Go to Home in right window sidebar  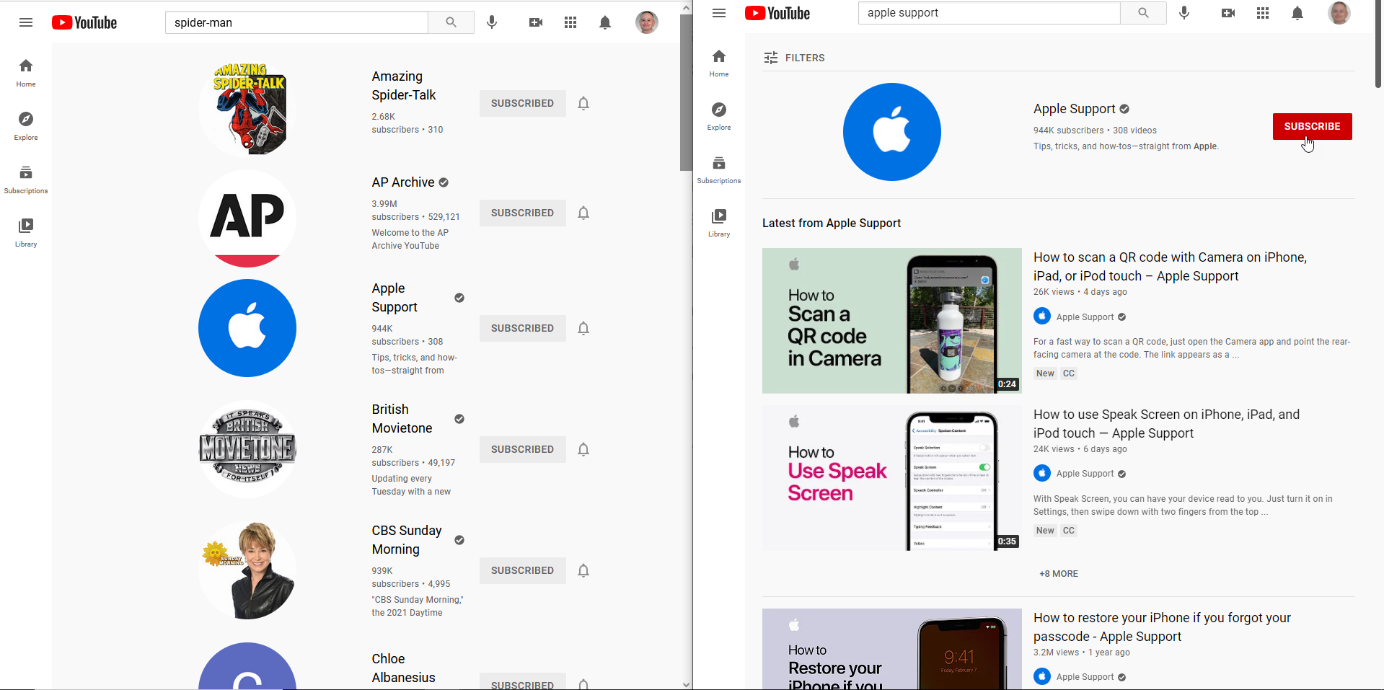[x=719, y=63]
